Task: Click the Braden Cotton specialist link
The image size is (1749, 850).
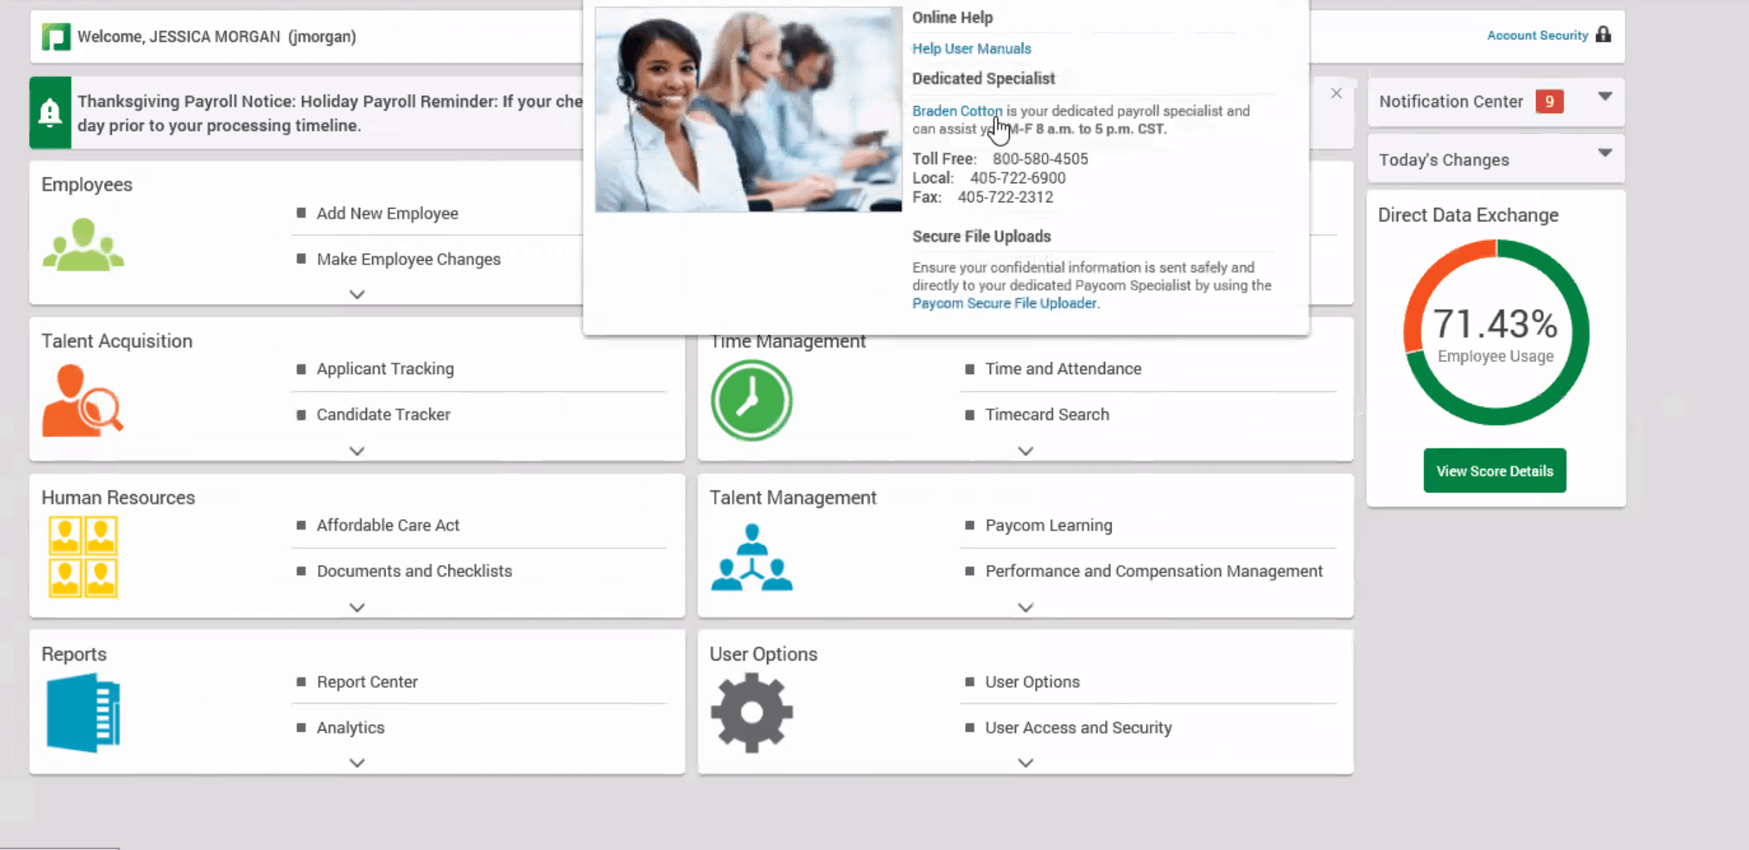Action: point(957,110)
